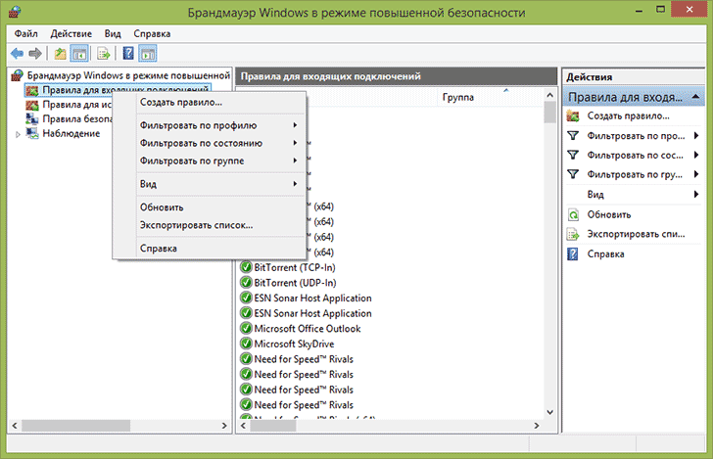Click Экспортировать спи... in actions pane

(x=636, y=234)
